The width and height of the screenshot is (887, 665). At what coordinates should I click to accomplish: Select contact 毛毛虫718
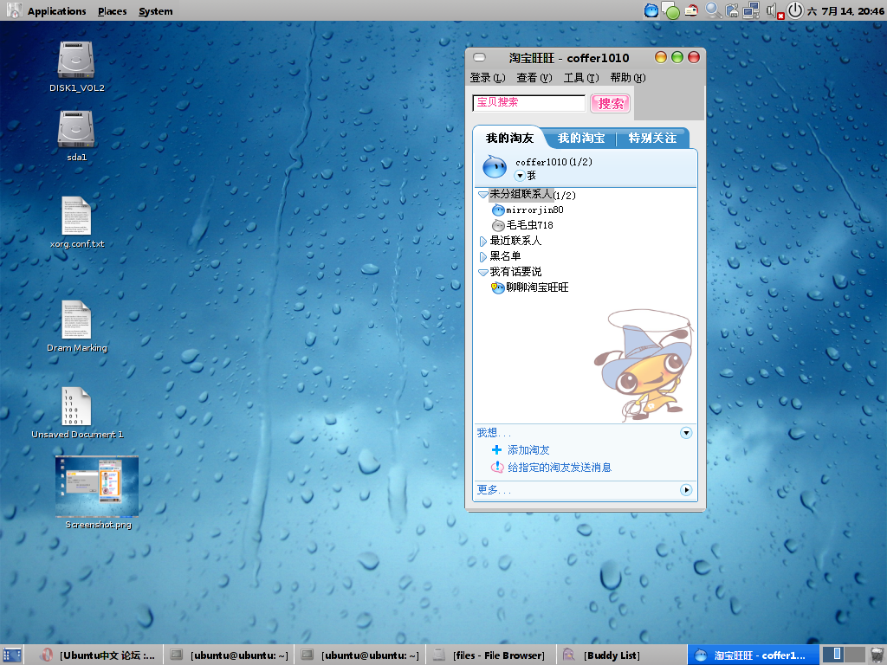point(529,225)
